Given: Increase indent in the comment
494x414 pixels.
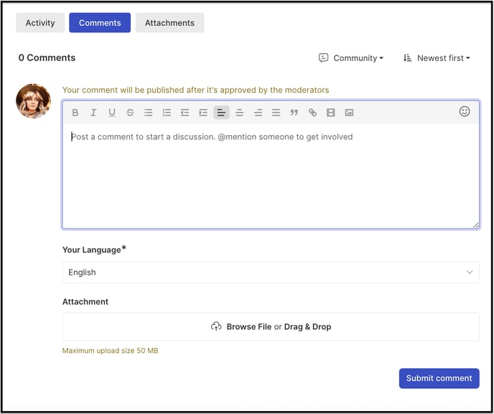Looking at the screenshot, I should (x=203, y=113).
